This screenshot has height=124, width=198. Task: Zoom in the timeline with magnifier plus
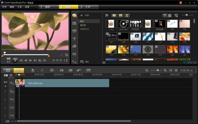point(165,70)
